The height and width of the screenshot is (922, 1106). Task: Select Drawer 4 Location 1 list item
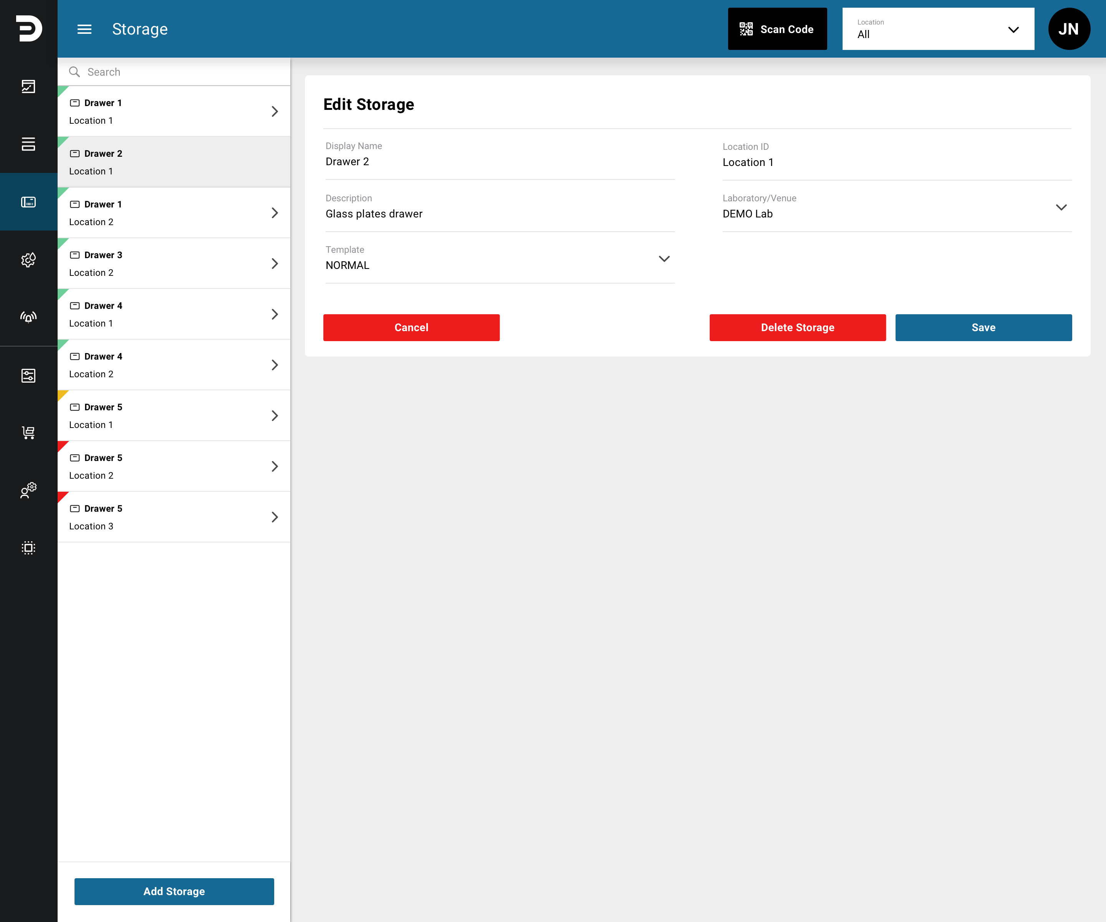pos(174,314)
